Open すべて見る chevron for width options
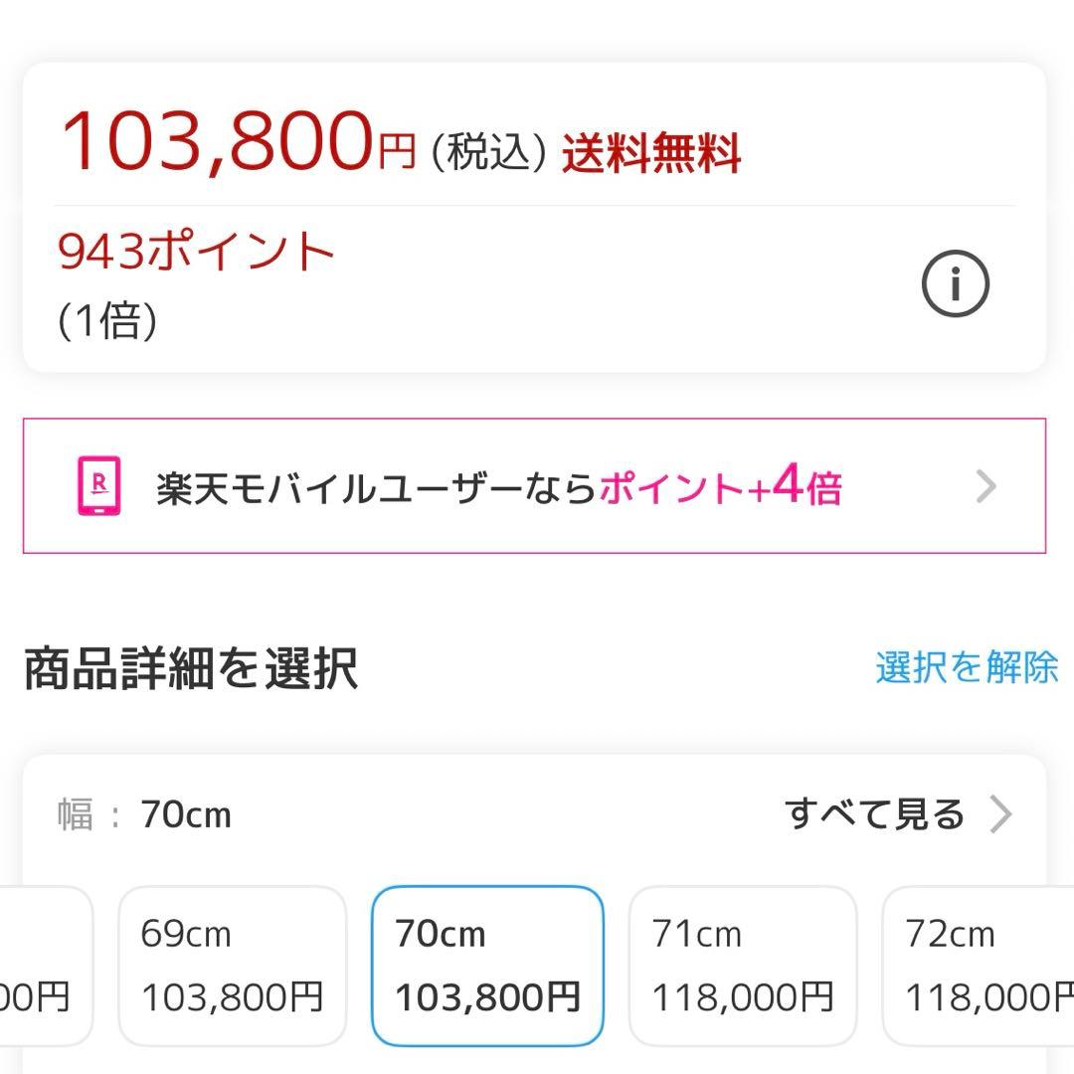Image resolution: width=1074 pixels, height=1074 pixels. click(999, 812)
